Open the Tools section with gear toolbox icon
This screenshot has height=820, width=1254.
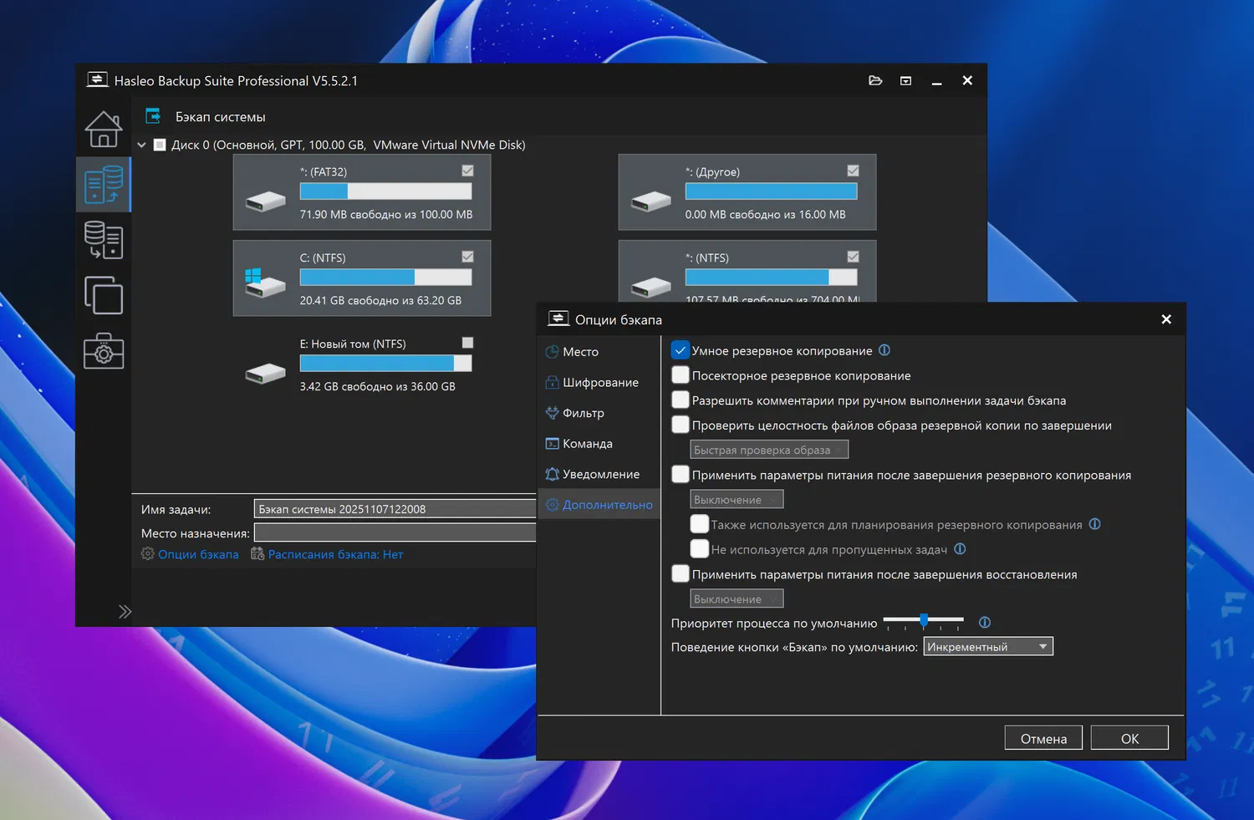(104, 351)
